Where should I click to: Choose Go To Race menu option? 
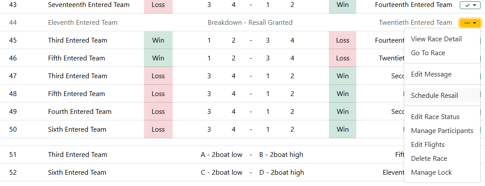428,53
